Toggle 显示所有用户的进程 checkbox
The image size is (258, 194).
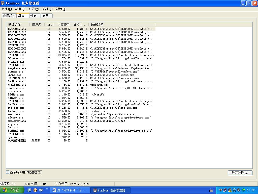(x=8, y=172)
